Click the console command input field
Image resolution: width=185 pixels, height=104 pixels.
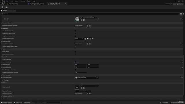pos(46,103)
